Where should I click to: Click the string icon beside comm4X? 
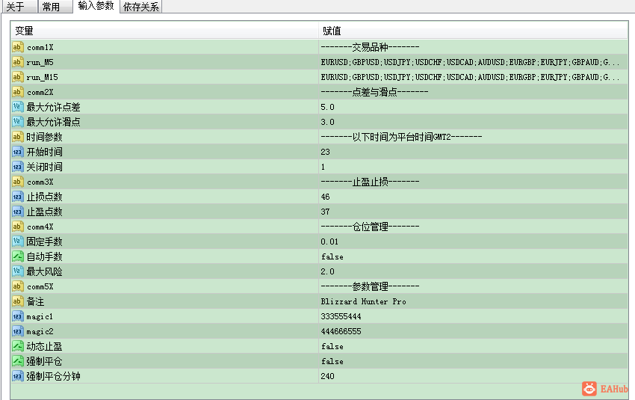coord(17,227)
